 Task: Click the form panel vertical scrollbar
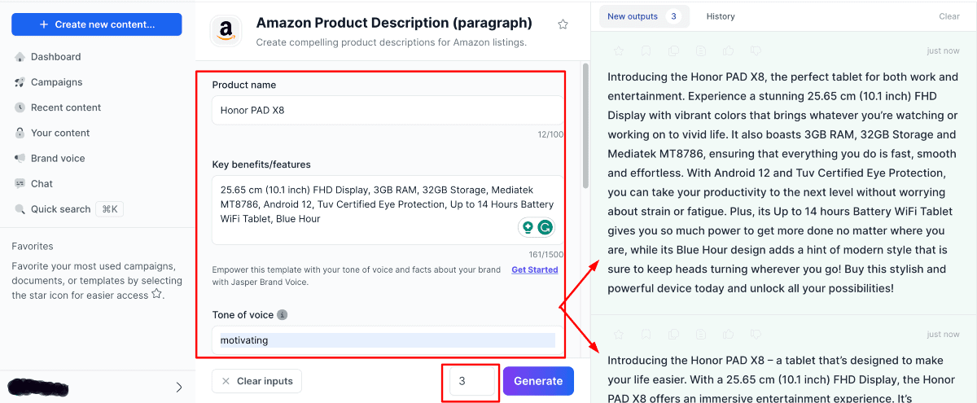tap(585, 122)
